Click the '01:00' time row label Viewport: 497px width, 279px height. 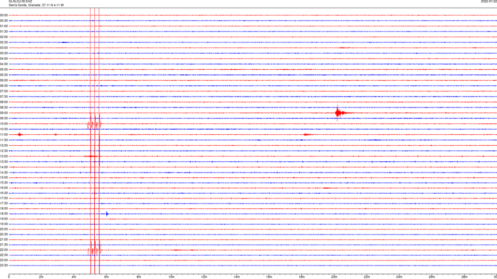(4, 26)
